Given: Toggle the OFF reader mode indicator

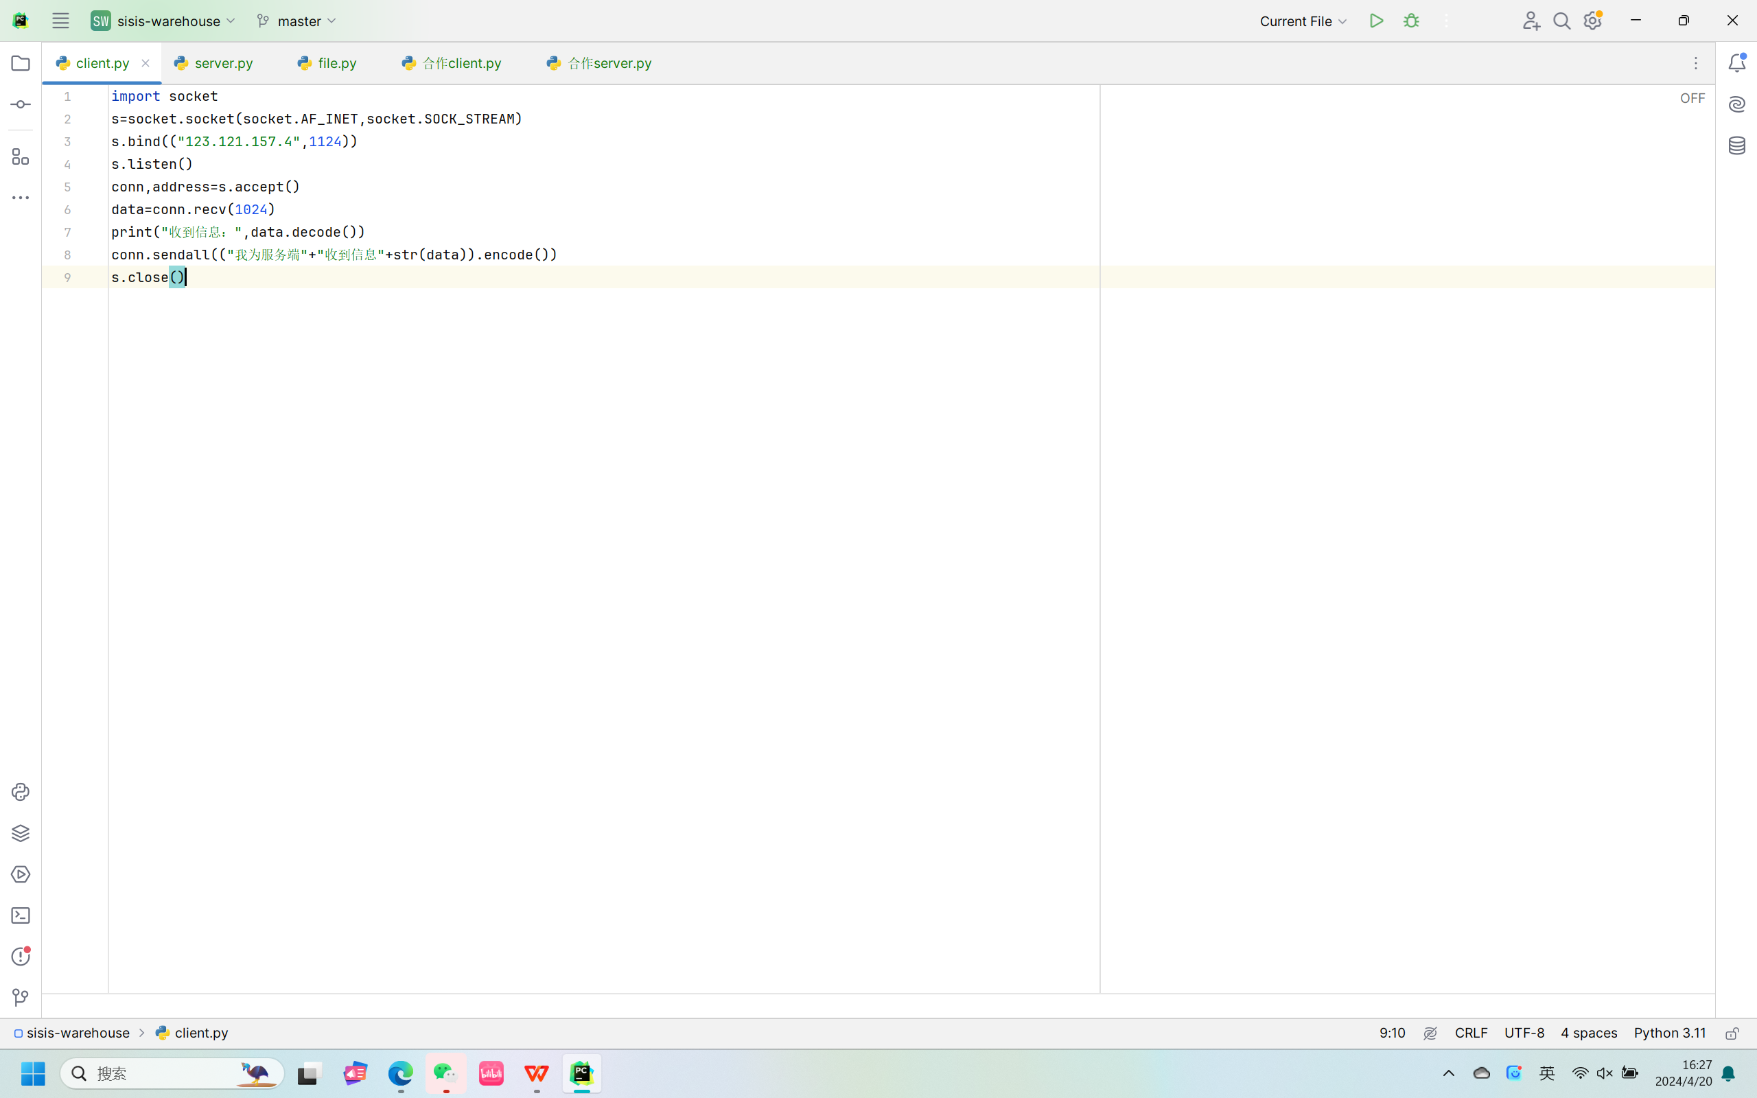Looking at the screenshot, I should pyautogui.click(x=1692, y=98).
